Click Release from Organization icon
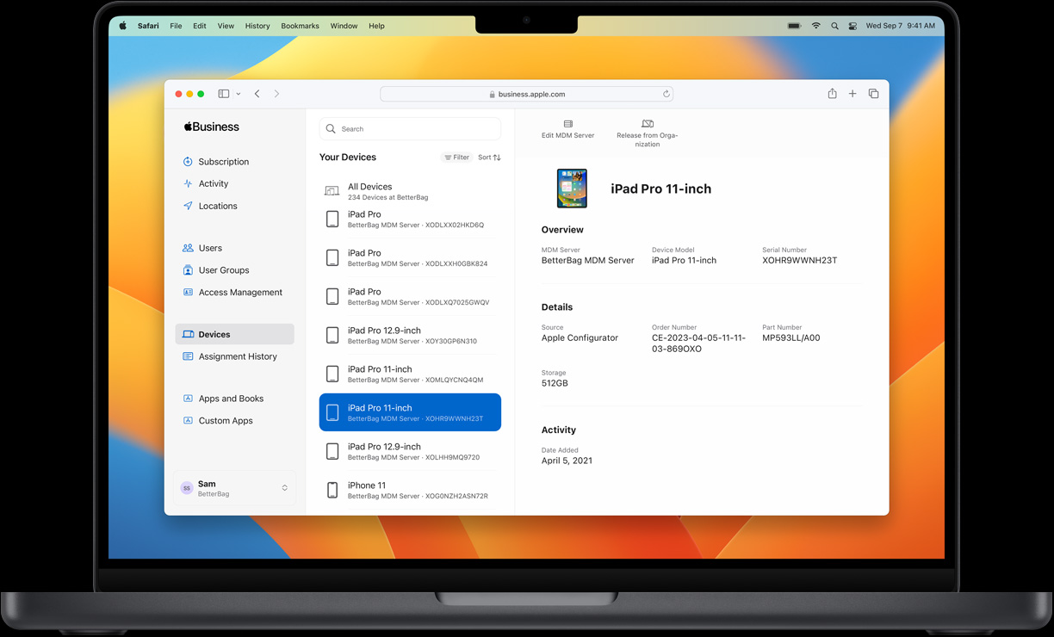Screen dimensions: 1054x637 click(648, 125)
